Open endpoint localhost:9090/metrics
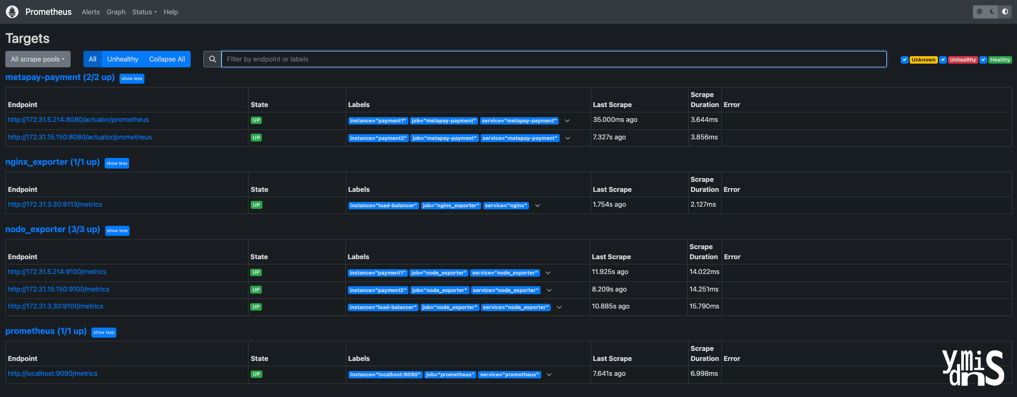The image size is (1017, 397). pyautogui.click(x=53, y=374)
